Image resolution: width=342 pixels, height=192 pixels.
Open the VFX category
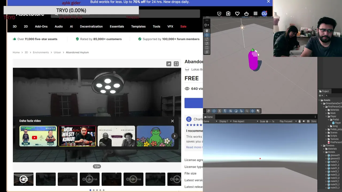(170, 26)
